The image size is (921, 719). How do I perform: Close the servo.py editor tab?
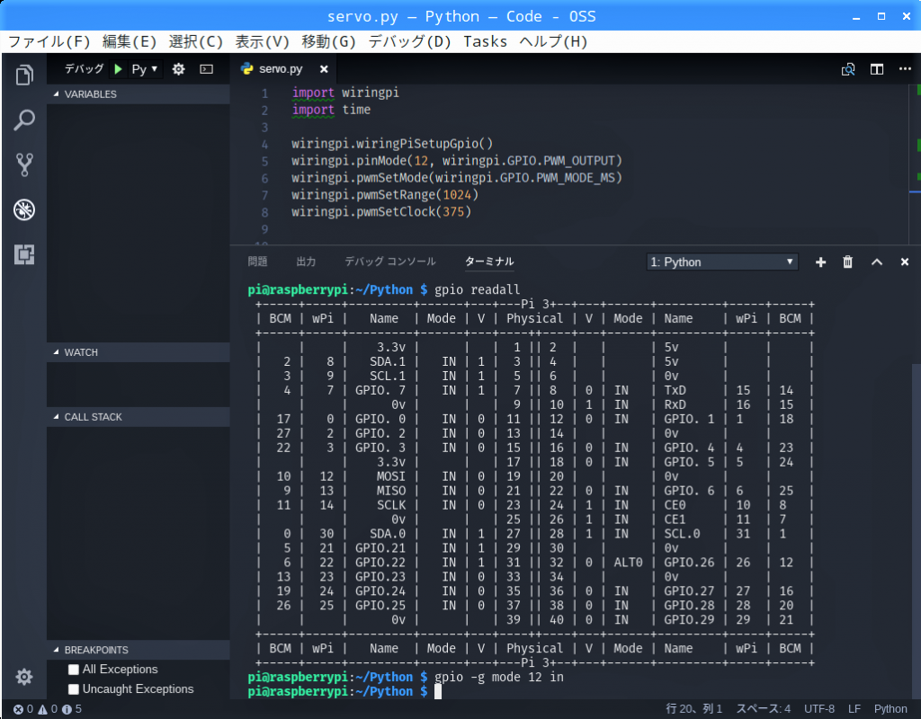pos(324,69)
